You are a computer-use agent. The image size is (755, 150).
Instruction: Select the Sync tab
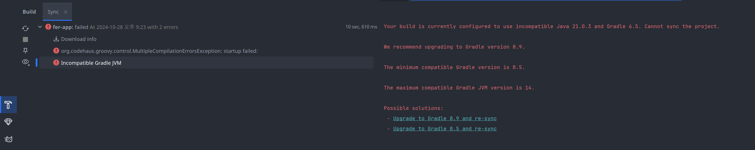(x=53, y=12)
